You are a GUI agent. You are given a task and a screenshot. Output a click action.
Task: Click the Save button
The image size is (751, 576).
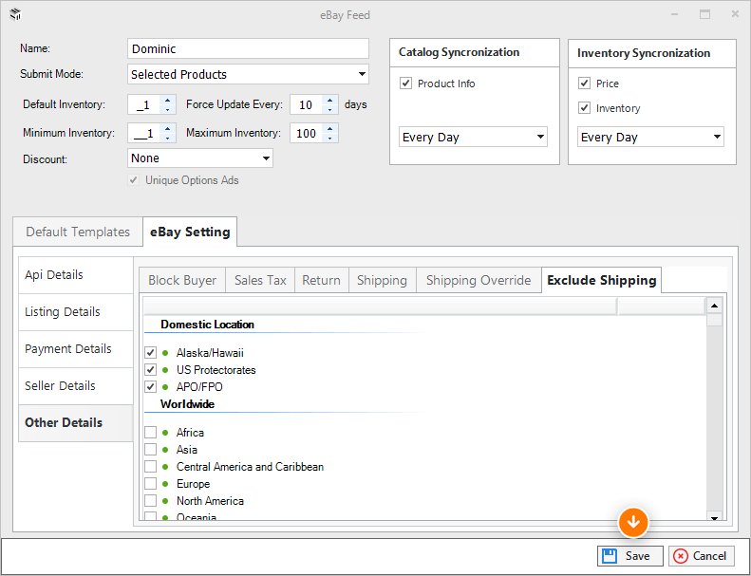(629, 556)
